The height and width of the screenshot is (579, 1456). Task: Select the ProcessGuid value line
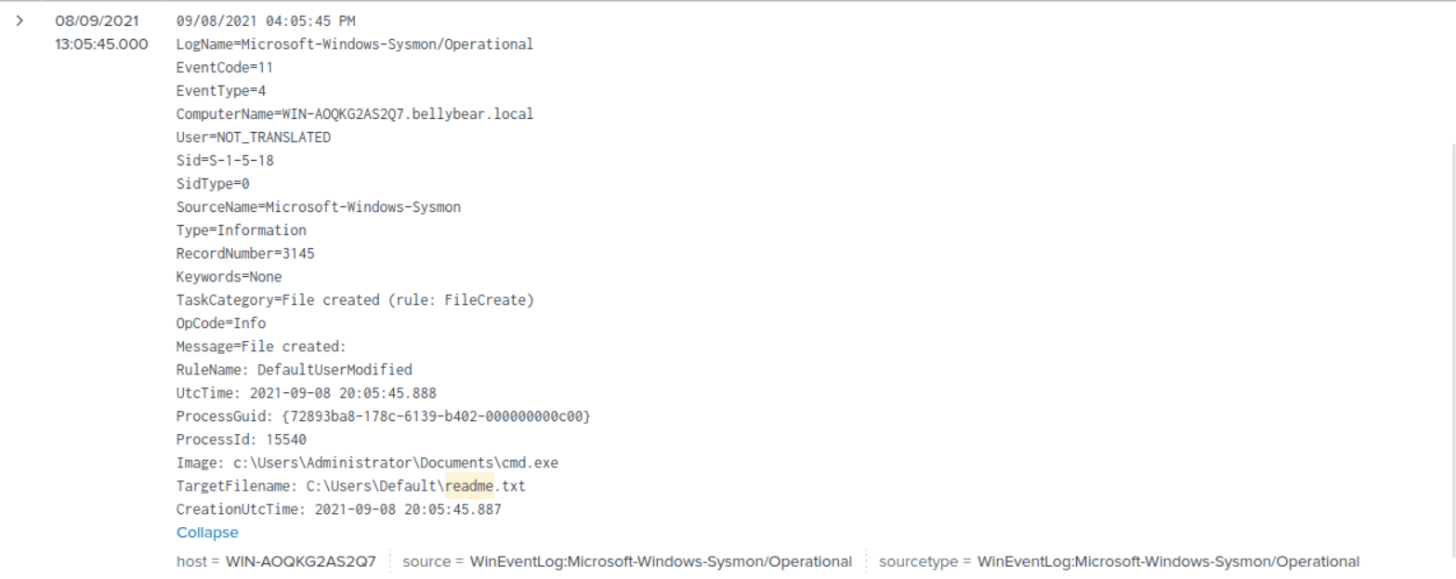tap(384, 416)
